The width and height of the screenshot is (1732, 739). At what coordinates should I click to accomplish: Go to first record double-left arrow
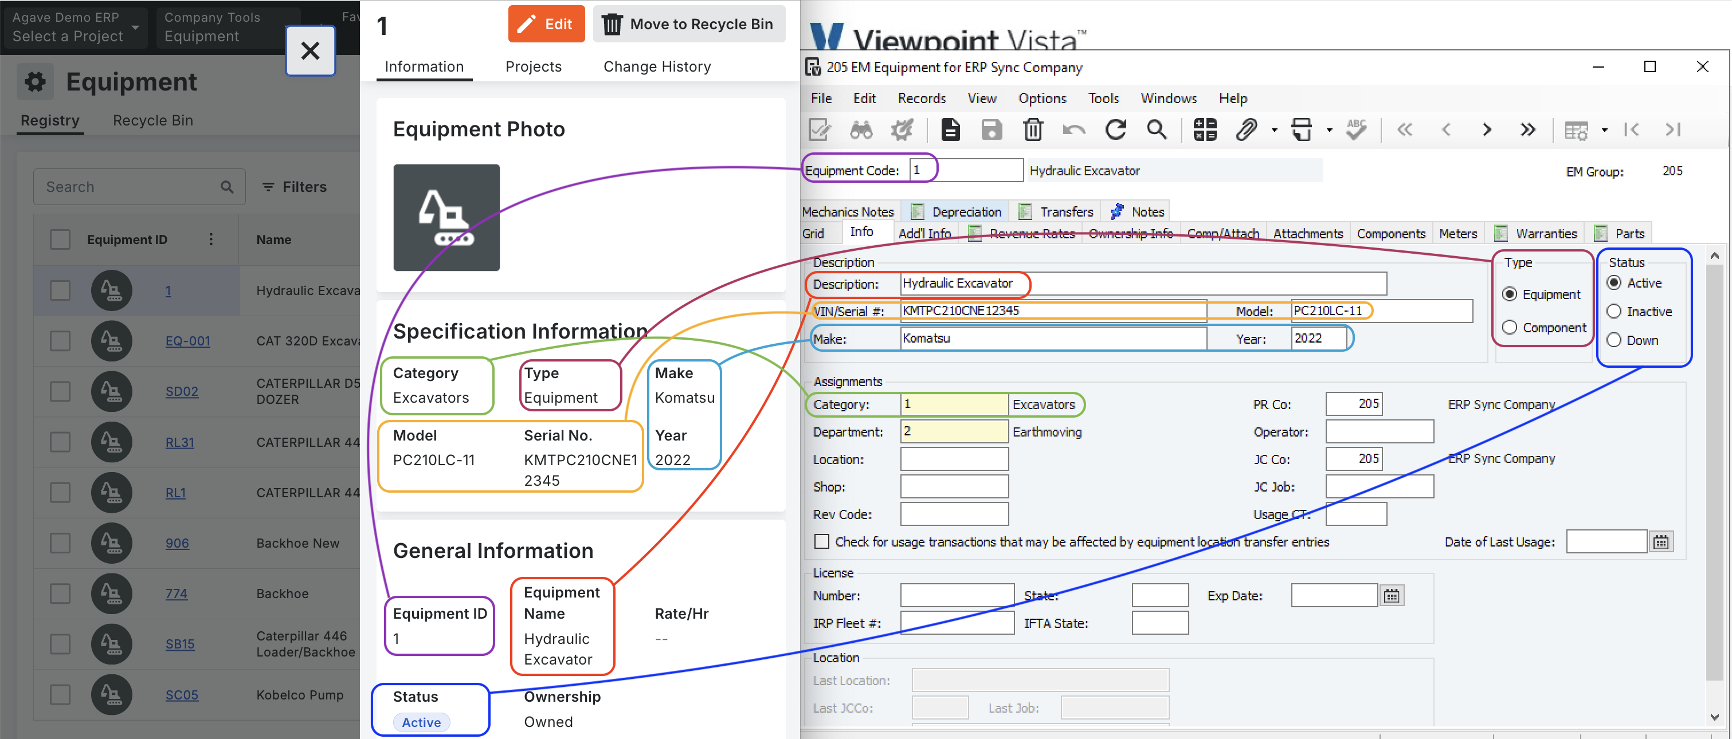tap(1405, 129)
